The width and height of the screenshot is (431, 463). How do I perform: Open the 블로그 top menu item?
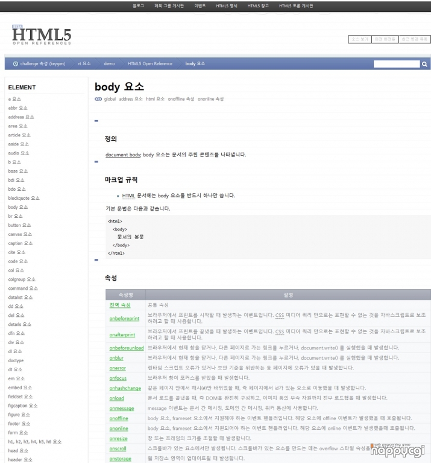coord(138,6)
